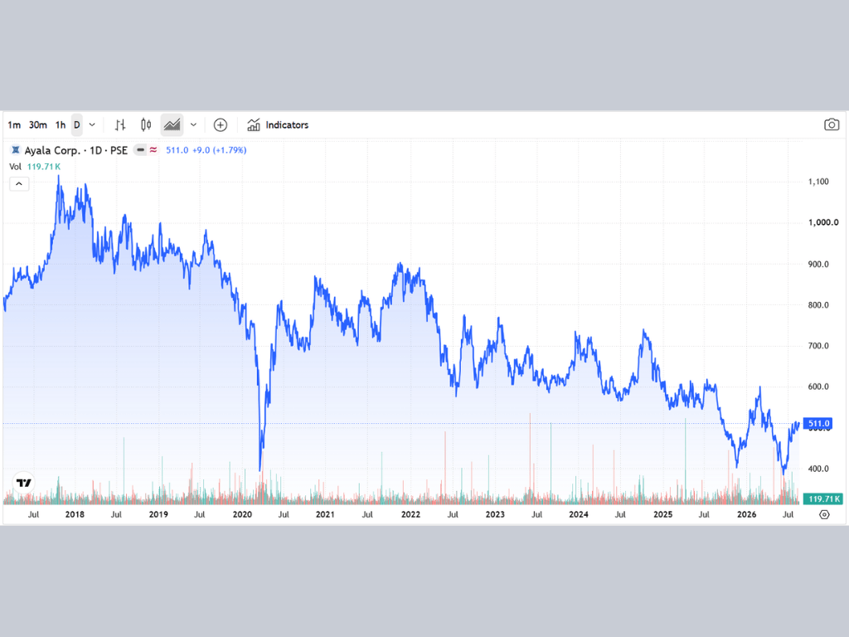Click the 1,100 price axis label
This screenshot has width=849, height=637.
point(818,182)
